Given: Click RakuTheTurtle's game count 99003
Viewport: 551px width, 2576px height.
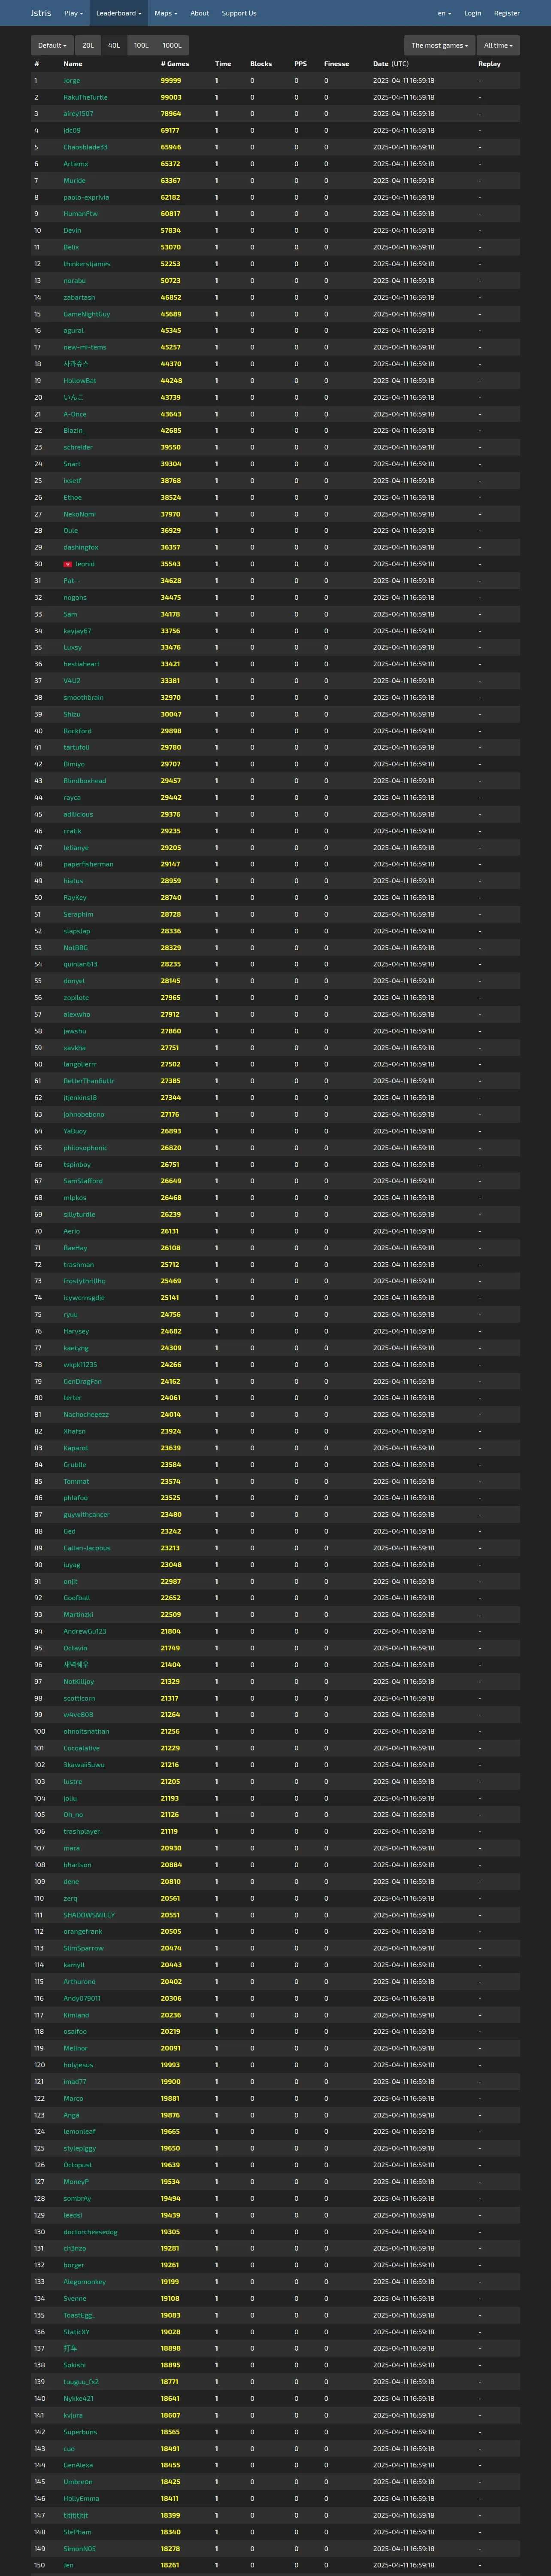Looking at the screenshot, I should pos(171,97).
